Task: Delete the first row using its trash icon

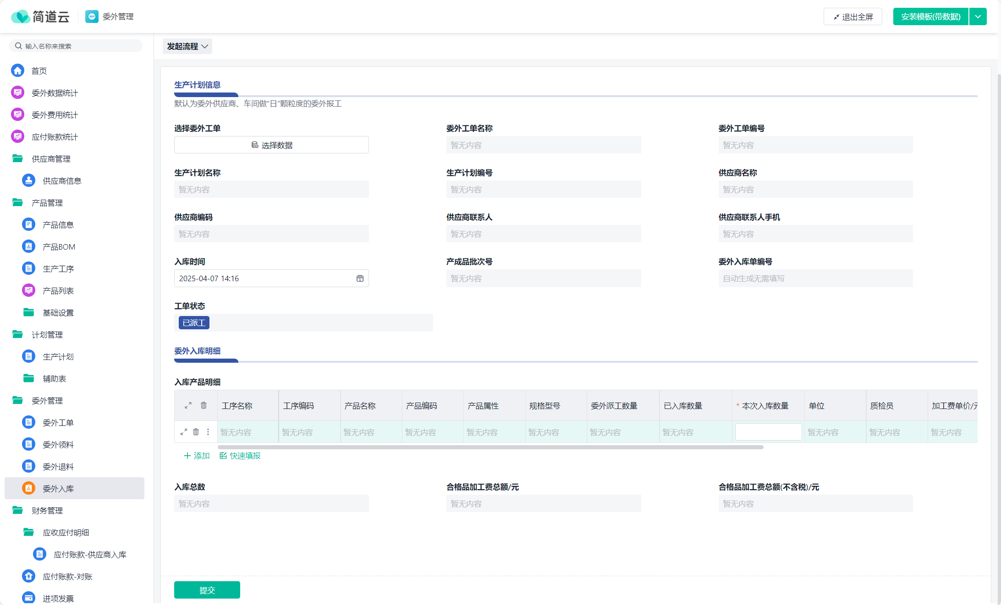Action: (x=196, y=432)
